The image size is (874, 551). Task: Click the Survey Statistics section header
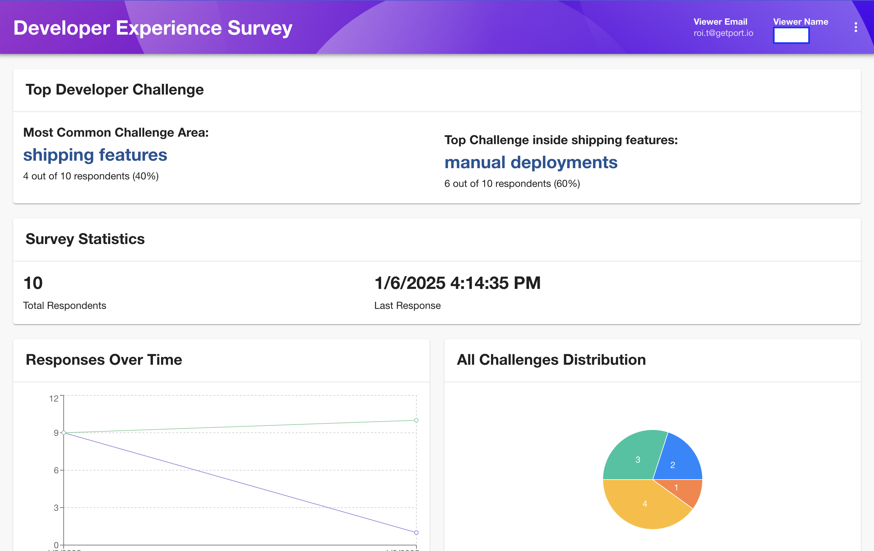tap(85, 239)
